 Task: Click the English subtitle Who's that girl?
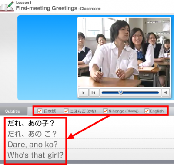pyautogui.click(x=35, y=155)
